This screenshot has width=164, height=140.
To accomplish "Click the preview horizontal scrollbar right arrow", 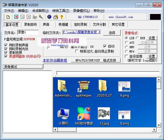I will tap(154, 130).
